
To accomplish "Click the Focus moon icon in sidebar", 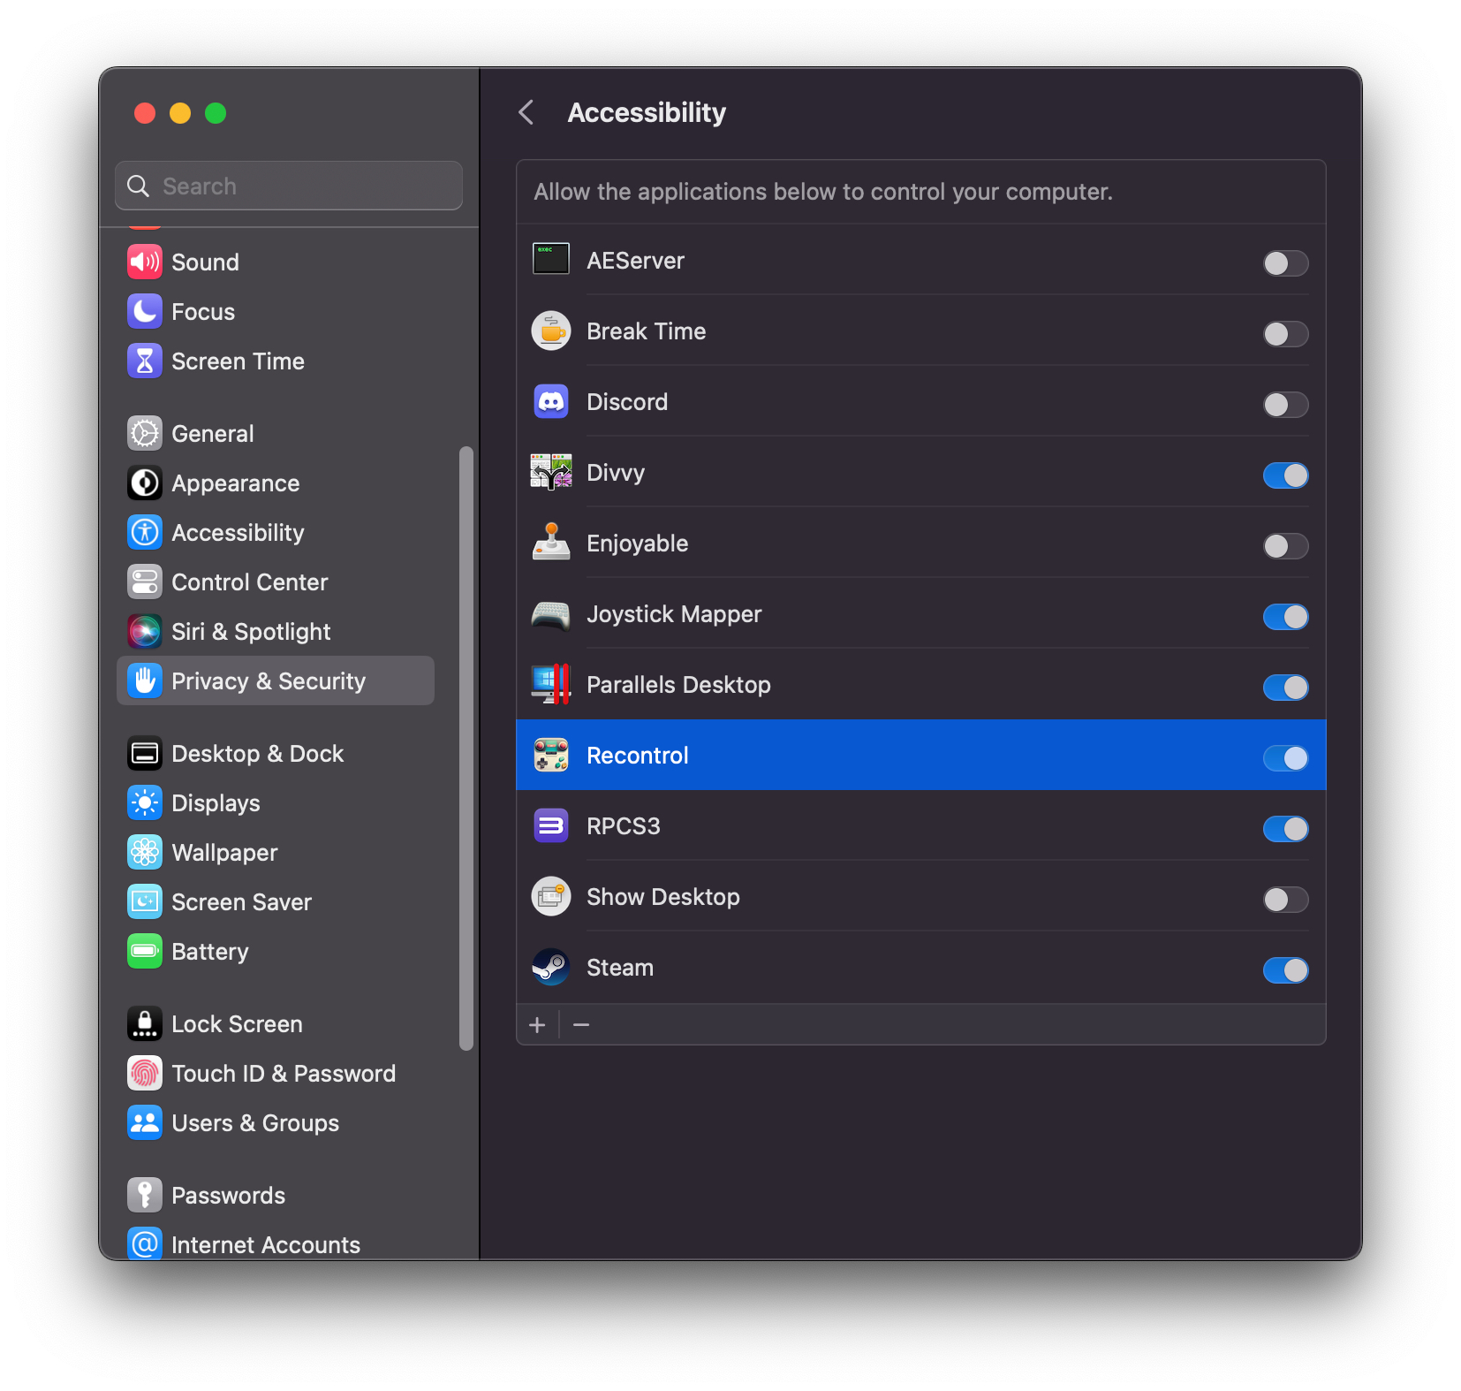I will (x=145, y=311).
